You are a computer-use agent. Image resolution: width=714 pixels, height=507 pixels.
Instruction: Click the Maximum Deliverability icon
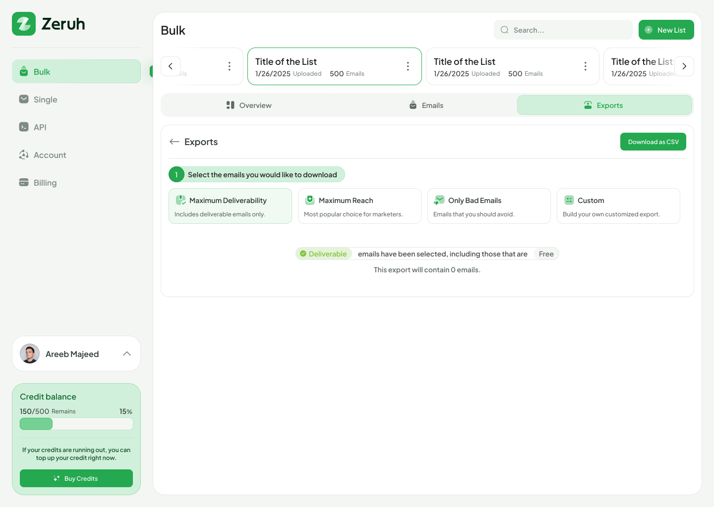coord(181,200)
